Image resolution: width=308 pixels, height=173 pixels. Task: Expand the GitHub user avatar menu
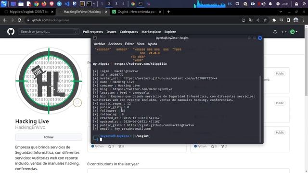pos(294,32)
